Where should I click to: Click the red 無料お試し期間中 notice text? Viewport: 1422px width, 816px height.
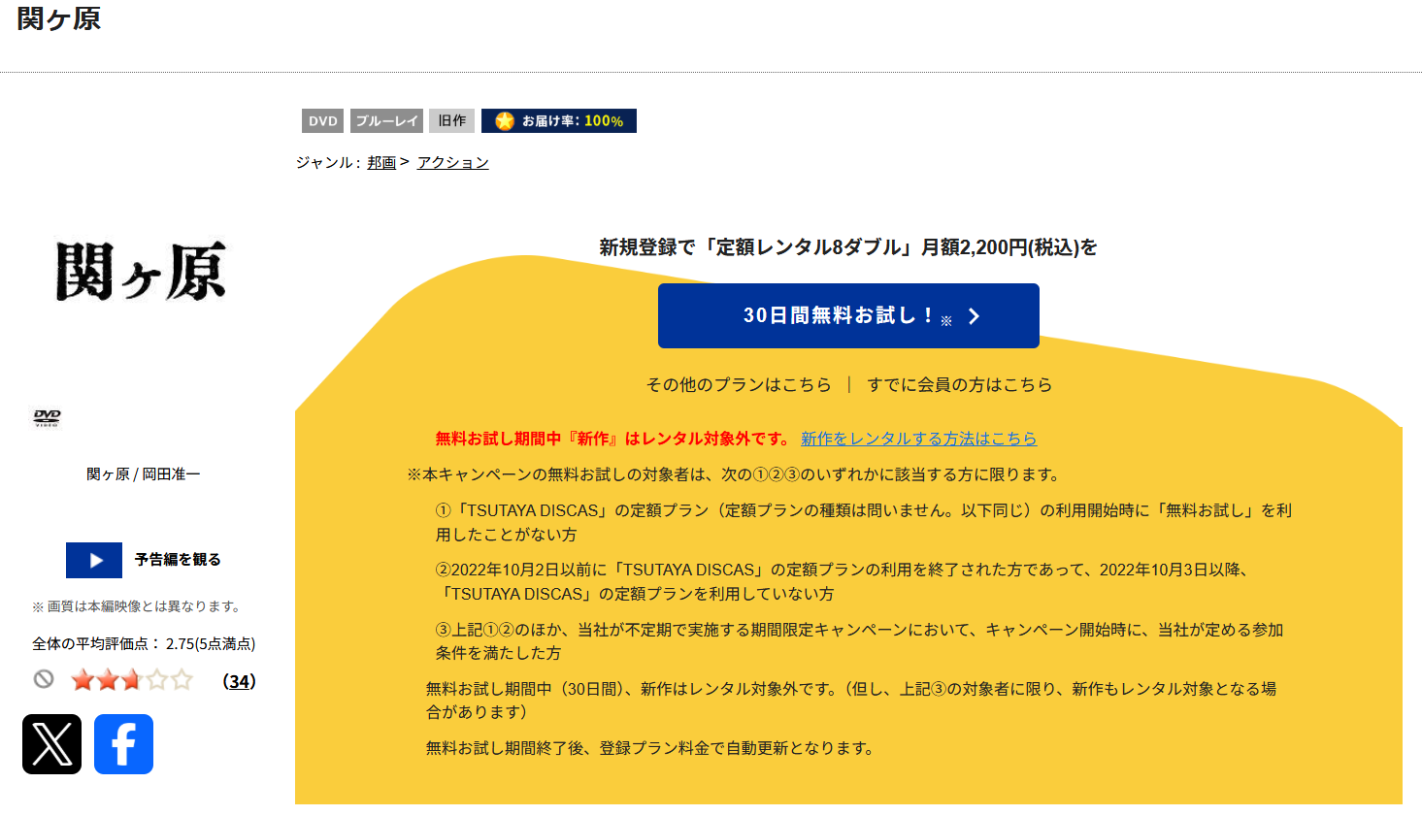[614, 439]
